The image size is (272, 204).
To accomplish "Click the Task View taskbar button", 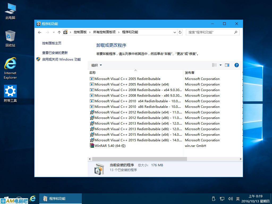I will coord(19,198).
